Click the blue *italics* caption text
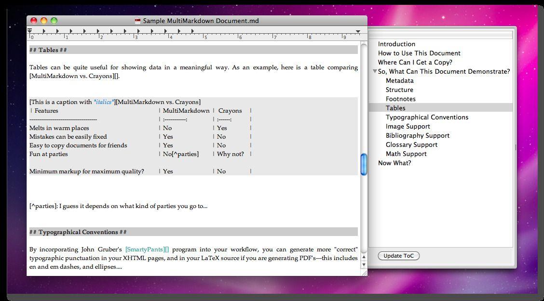Screen dimensions: 544x301 (x=104, y=102)
